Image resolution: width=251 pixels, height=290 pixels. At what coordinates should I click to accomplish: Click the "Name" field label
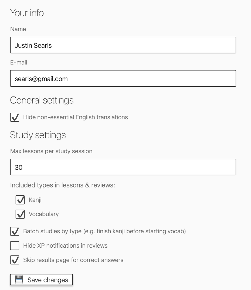tap(18, 29)
